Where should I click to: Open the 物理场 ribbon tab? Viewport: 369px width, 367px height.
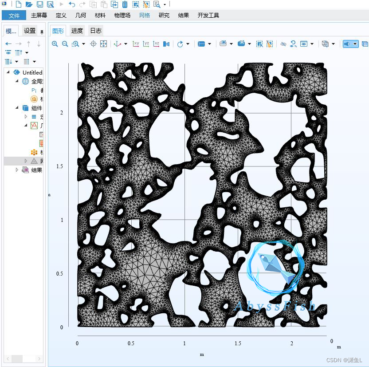(x=122, y=16)
